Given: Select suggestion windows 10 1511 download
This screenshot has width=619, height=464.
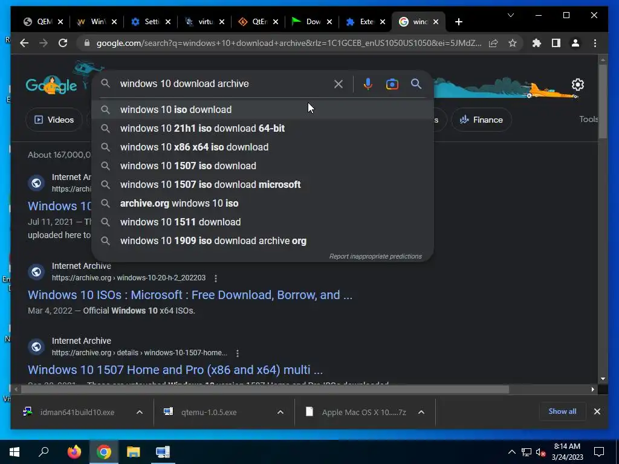Looking at the screenshot, I should point(262,222).
